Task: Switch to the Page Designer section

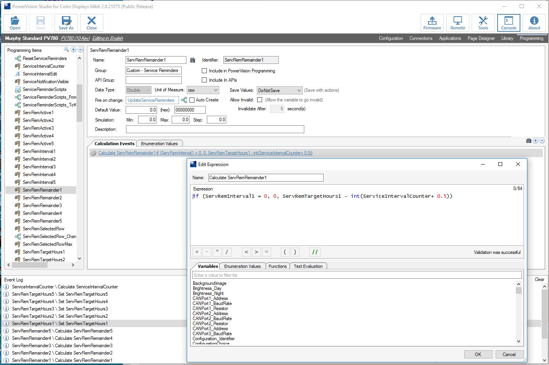Action: coord(481,38)
